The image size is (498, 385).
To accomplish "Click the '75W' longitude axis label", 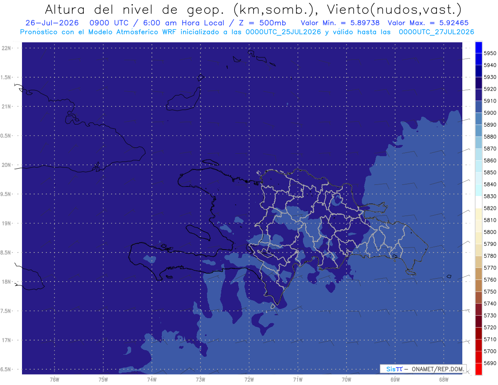I will tap(103, 379).
